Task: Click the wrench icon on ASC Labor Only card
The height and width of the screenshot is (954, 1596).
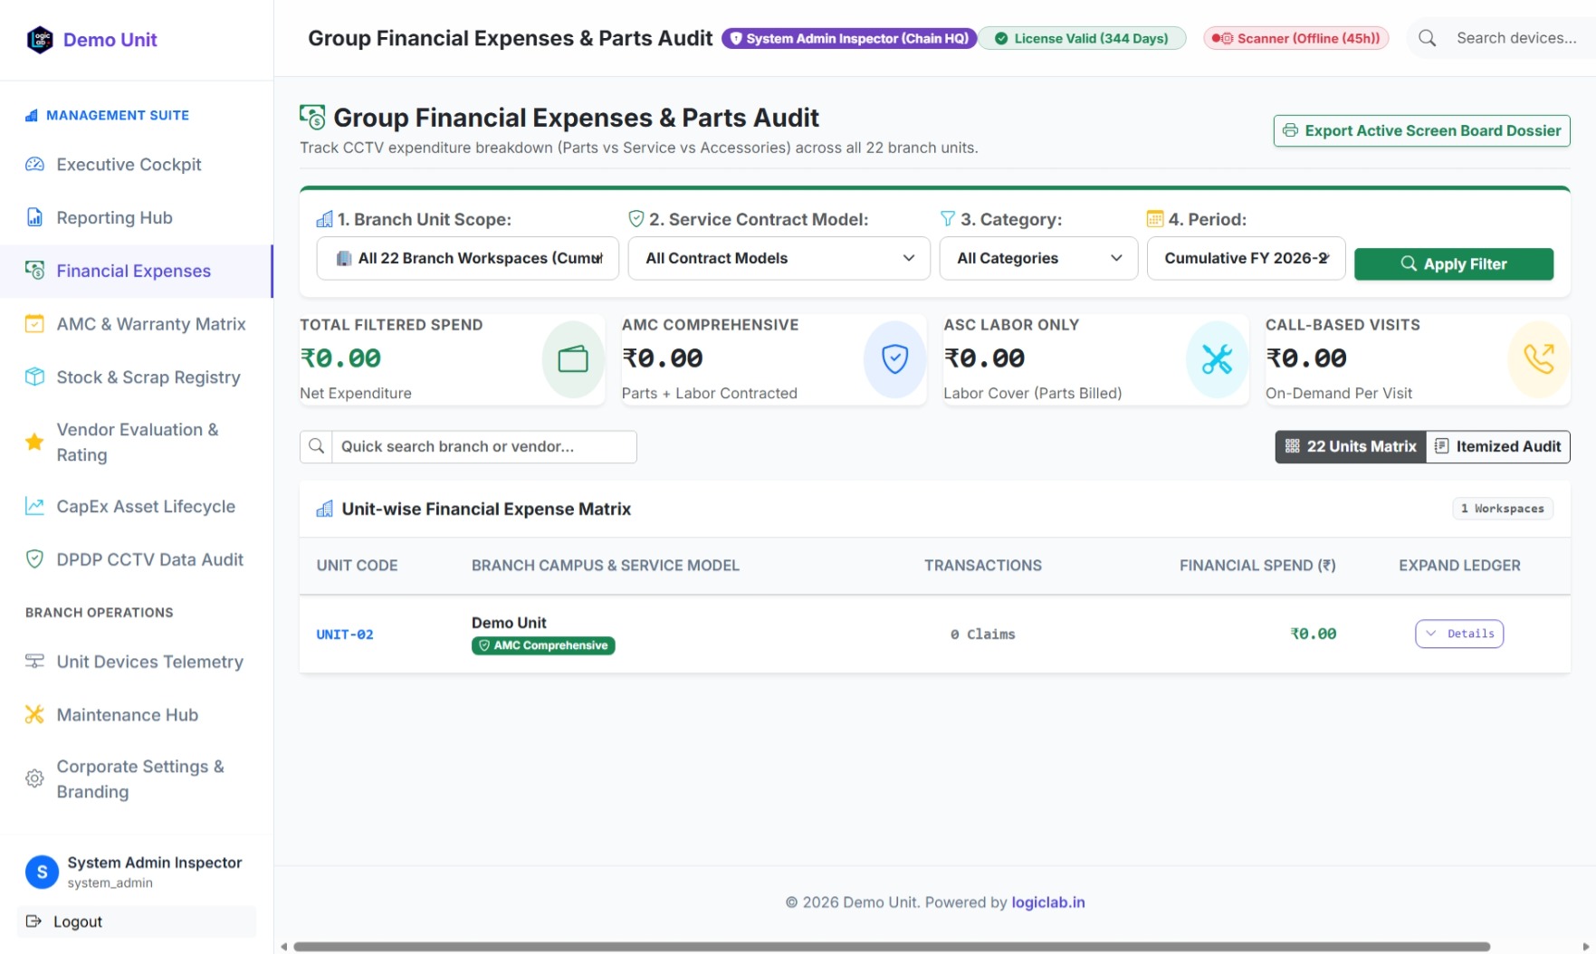Action: [x=1217, y=359]
